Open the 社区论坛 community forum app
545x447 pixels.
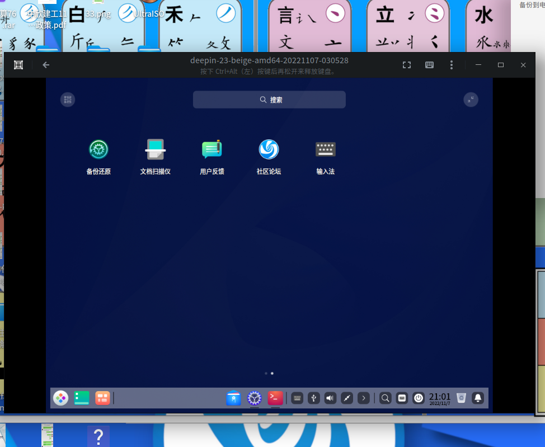coord(269,149)
